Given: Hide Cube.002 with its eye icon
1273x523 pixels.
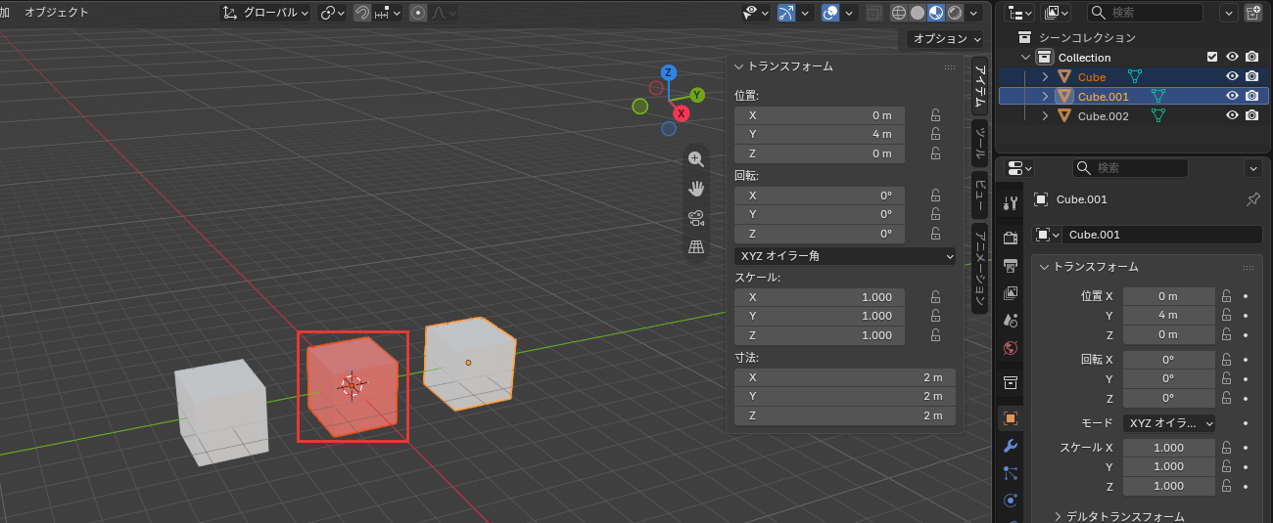Looking at the screenshot, I should pos(1233,115).
